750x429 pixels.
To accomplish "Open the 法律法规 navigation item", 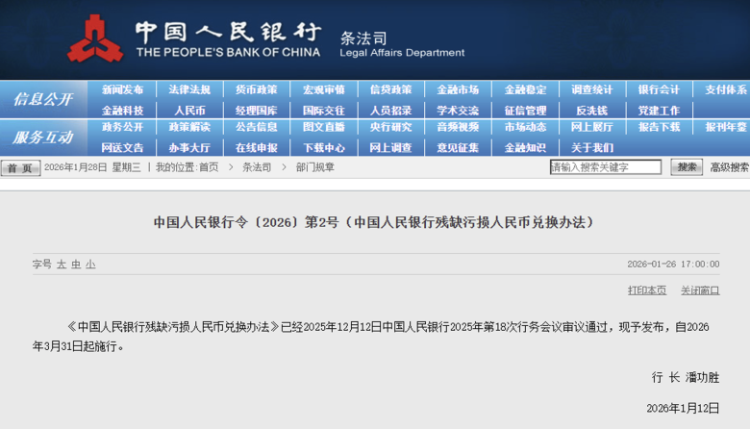I will [x=189, y=89].
